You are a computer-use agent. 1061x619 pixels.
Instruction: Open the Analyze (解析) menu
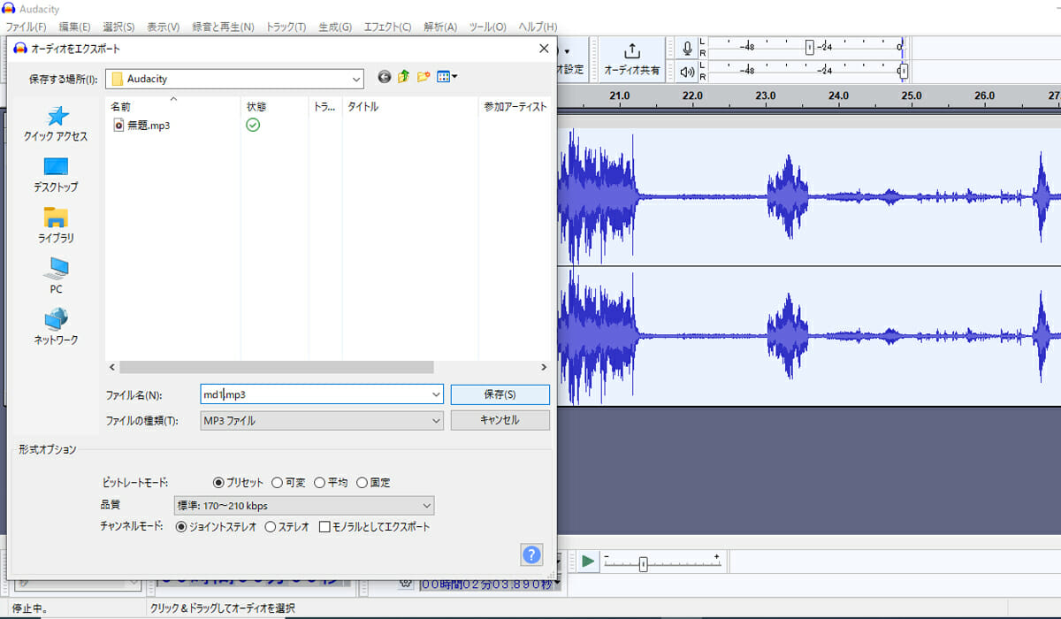coord(440,27)
